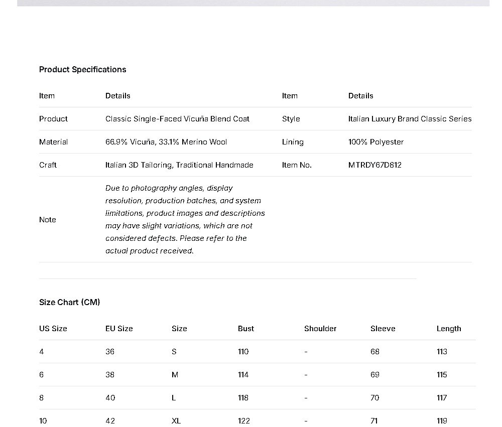
Task: Click the length value 117
Action: coord(441,398)
